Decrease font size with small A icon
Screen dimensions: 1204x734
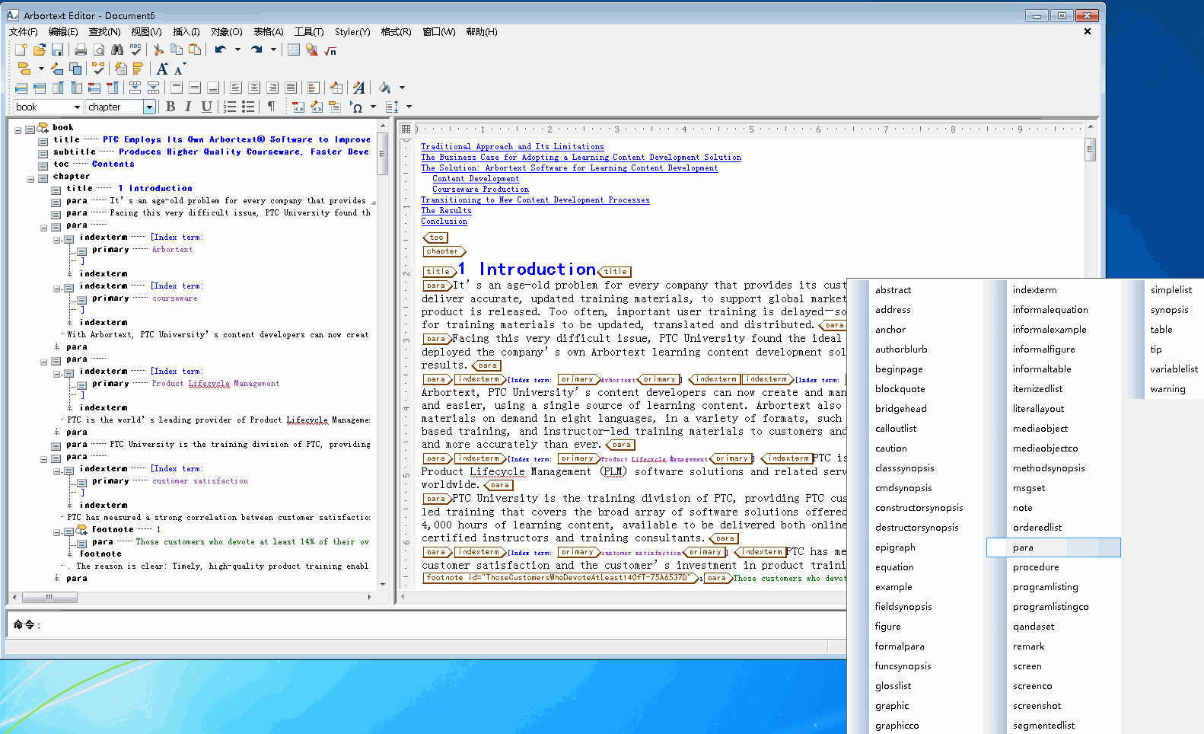[x=180, y=69]
